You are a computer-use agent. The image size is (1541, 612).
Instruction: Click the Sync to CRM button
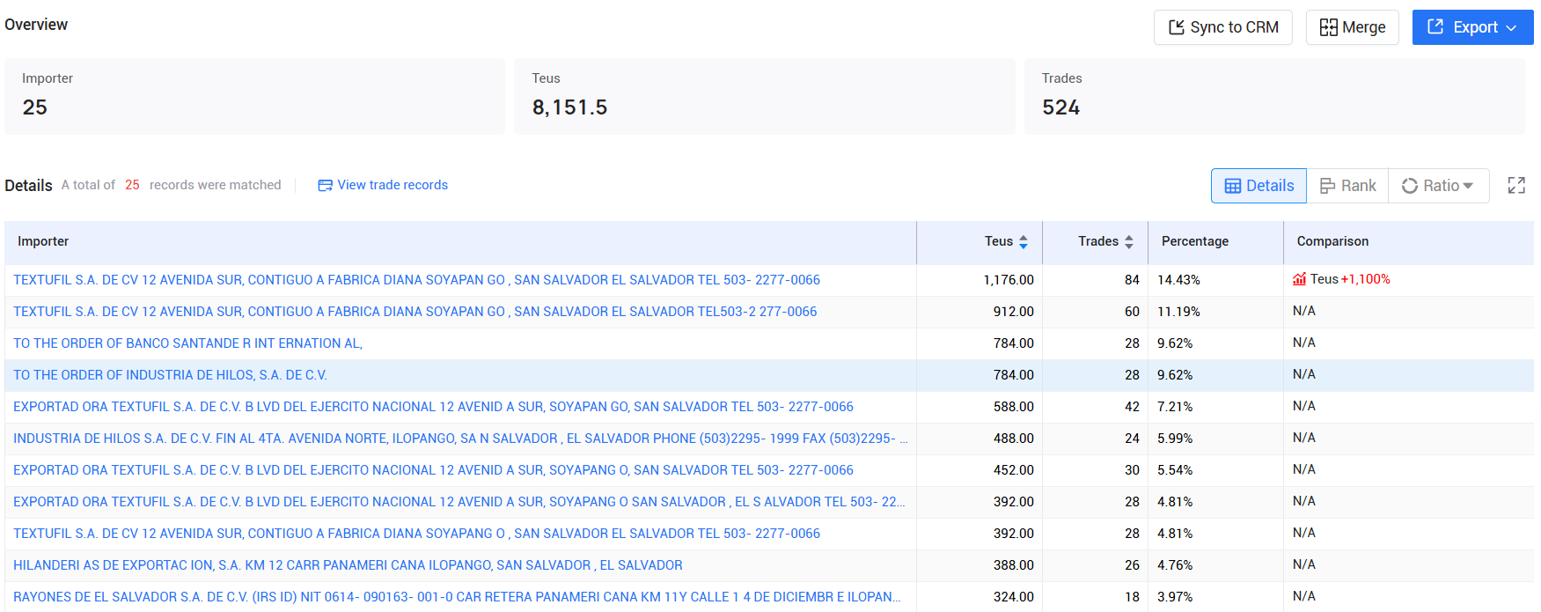tap(1222, 27)
